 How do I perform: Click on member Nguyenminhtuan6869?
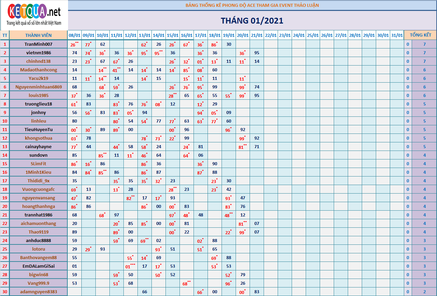pos(38,87)
